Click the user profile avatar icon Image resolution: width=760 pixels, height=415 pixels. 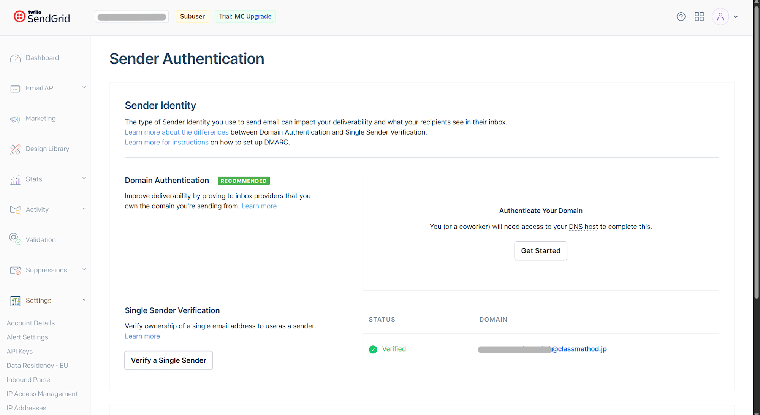tap(720, 17)
